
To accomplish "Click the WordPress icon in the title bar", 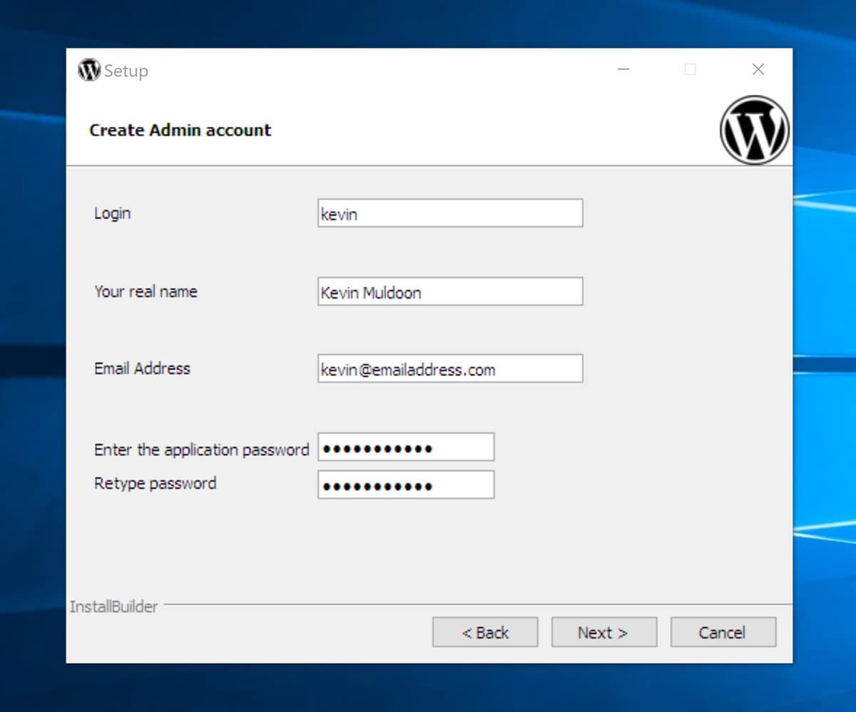I will 89,70.
